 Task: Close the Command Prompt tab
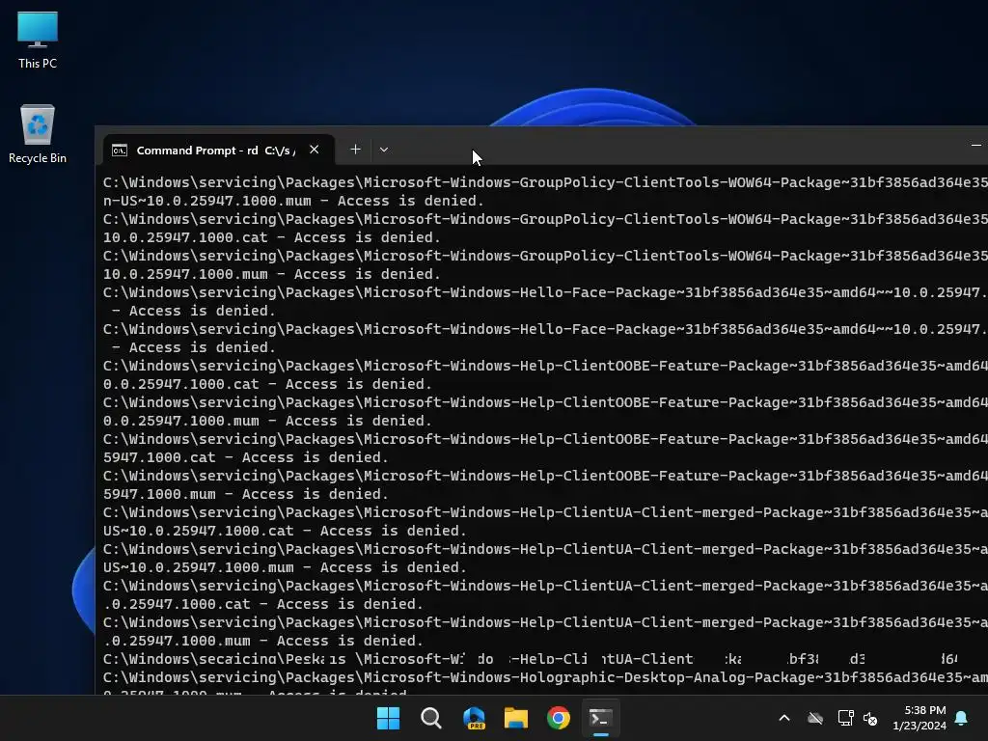(x=314, y=150)
